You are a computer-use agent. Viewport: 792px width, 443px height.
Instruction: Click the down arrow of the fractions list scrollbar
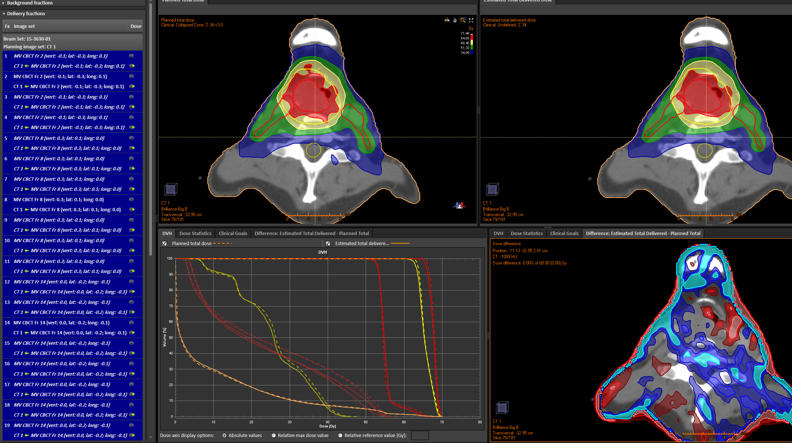click(150, 437)
